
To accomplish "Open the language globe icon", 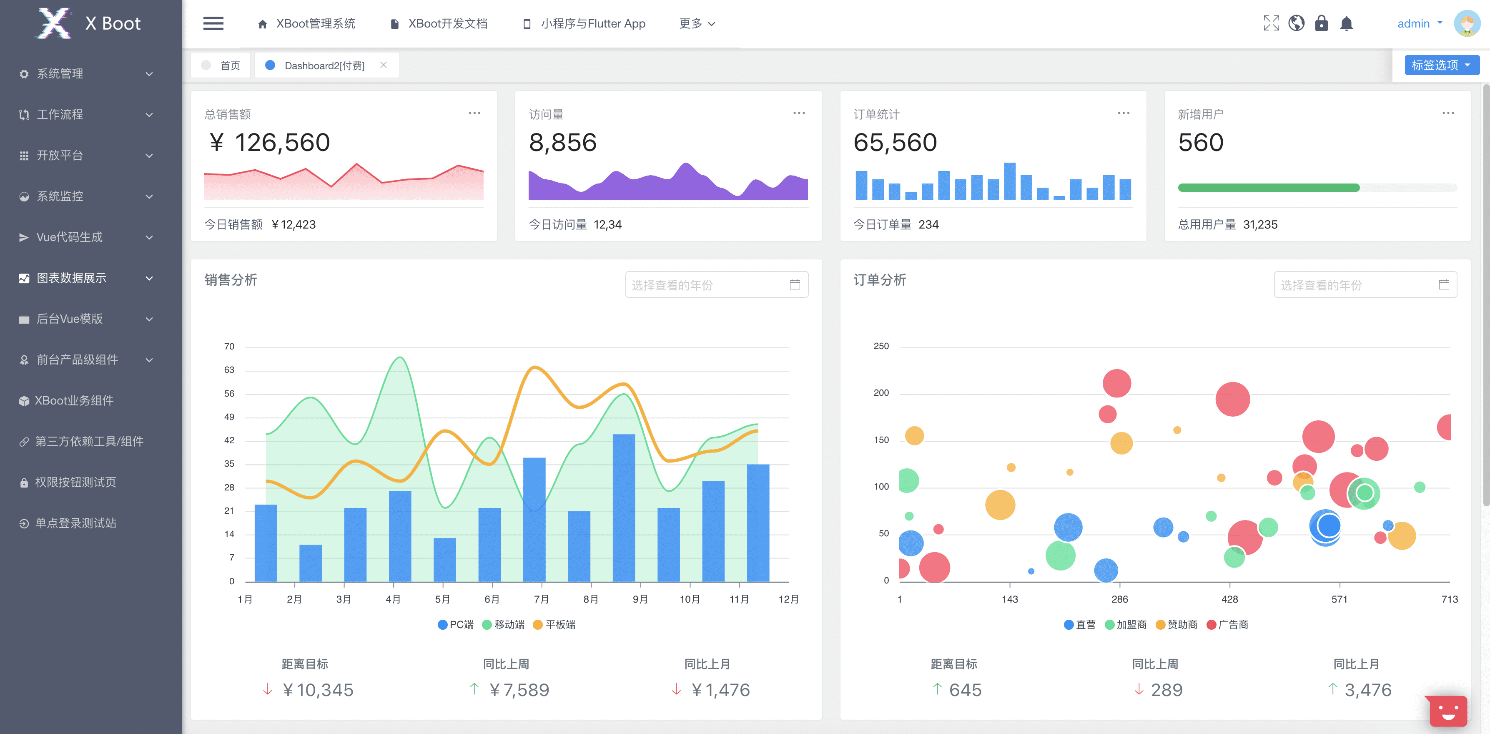I will click(x=1296, y=24).
